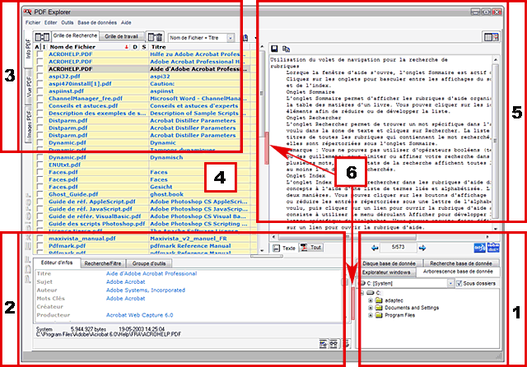Tick the checkbox for maxivista_manual.pdf

pyautogui.click(x=40, y=239)
